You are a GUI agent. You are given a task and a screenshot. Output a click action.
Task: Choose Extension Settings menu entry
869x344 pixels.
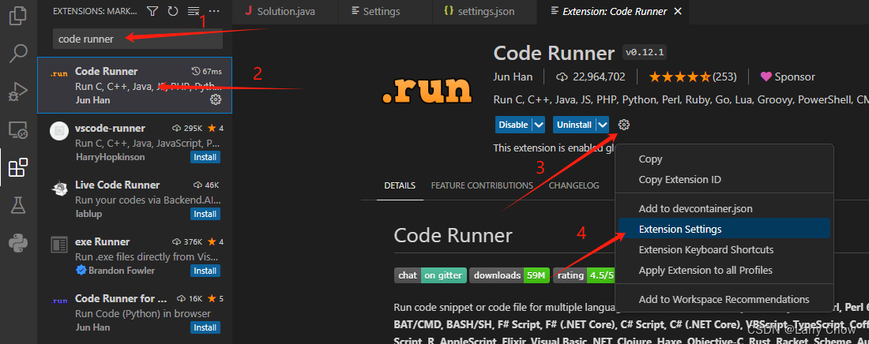(724, 229)
